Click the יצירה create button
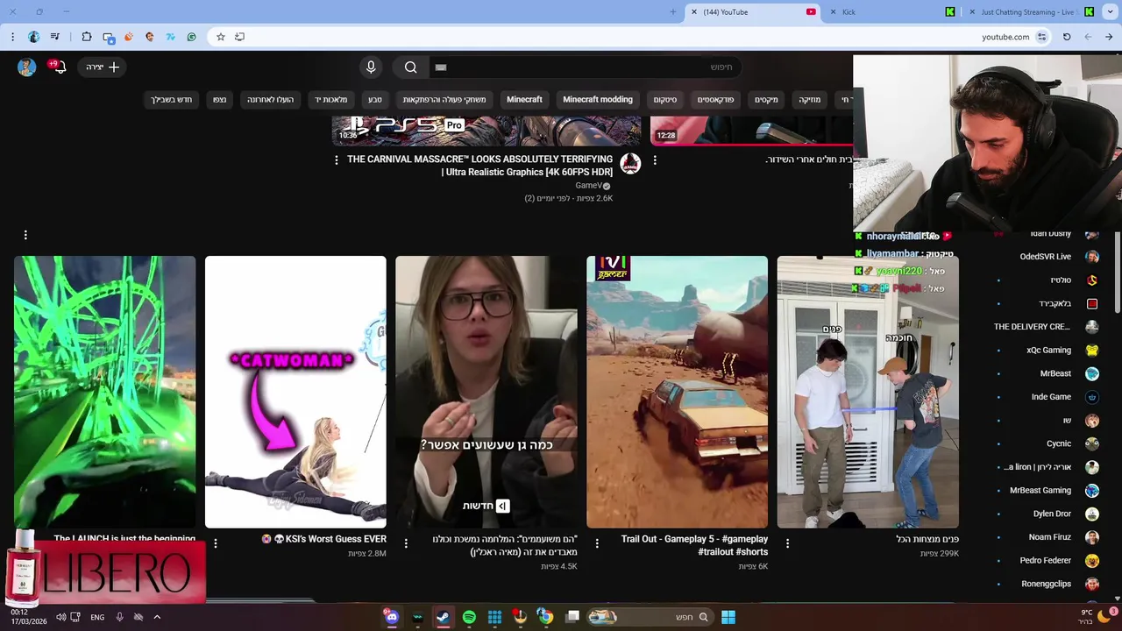The height and width of the screenshot is (631, 1122). point(103,67)
